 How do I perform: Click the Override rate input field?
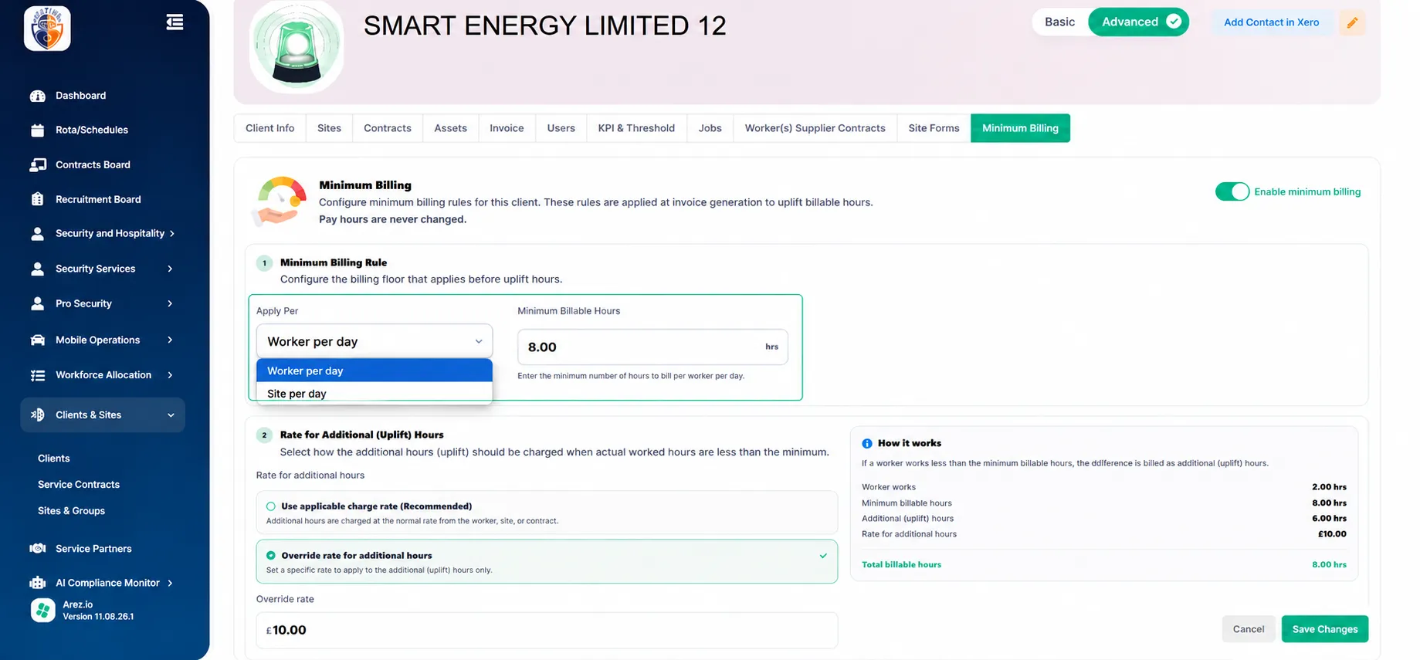point(547,630)
